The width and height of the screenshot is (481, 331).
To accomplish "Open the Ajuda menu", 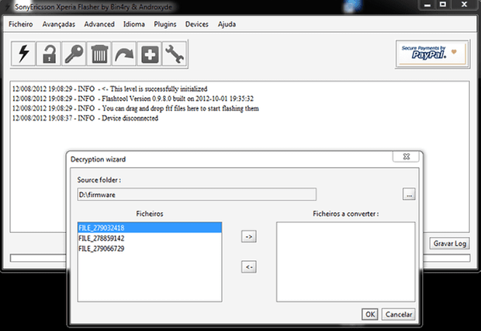I will tap(227, 24).
